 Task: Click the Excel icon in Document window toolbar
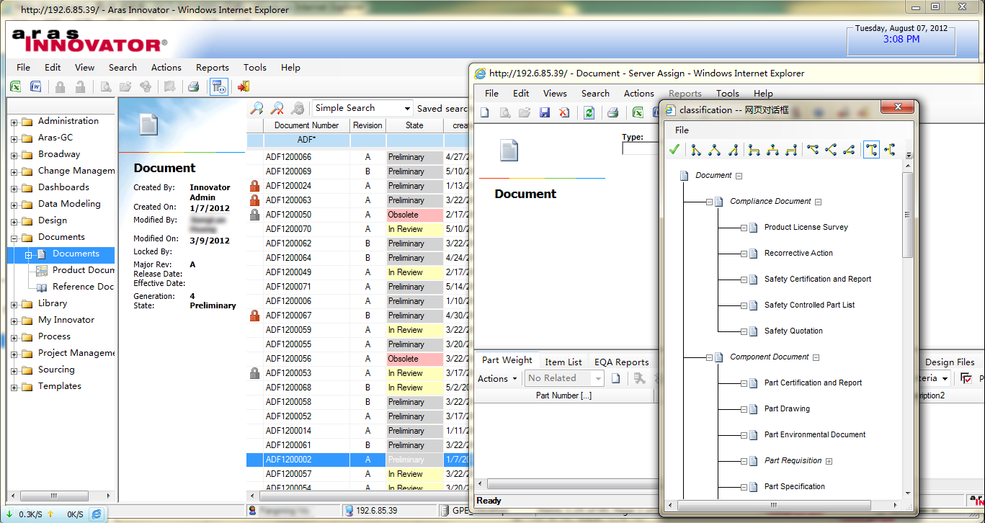[x=638, y=112]
